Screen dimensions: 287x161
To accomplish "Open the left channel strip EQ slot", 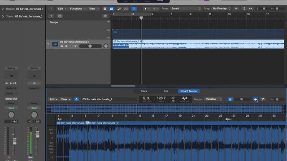I will pos(11,76).
